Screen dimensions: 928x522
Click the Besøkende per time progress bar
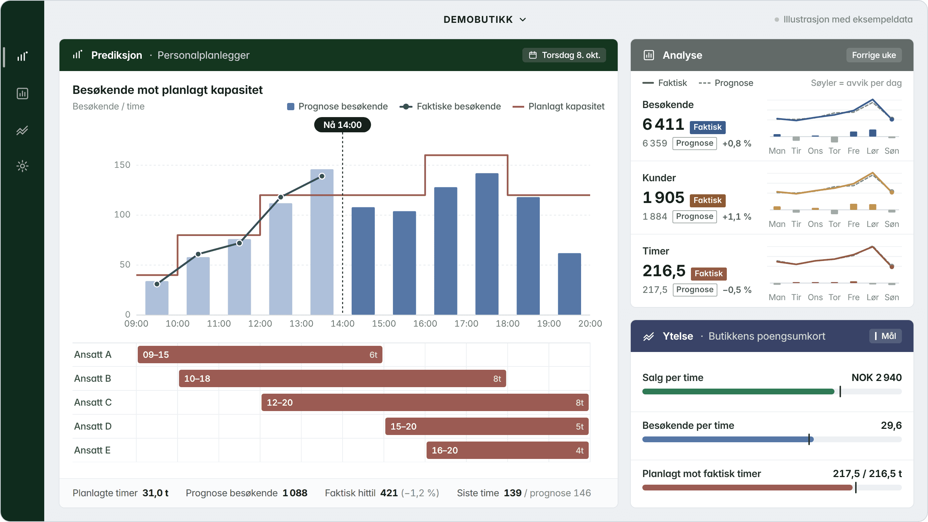tap(772, 439)
